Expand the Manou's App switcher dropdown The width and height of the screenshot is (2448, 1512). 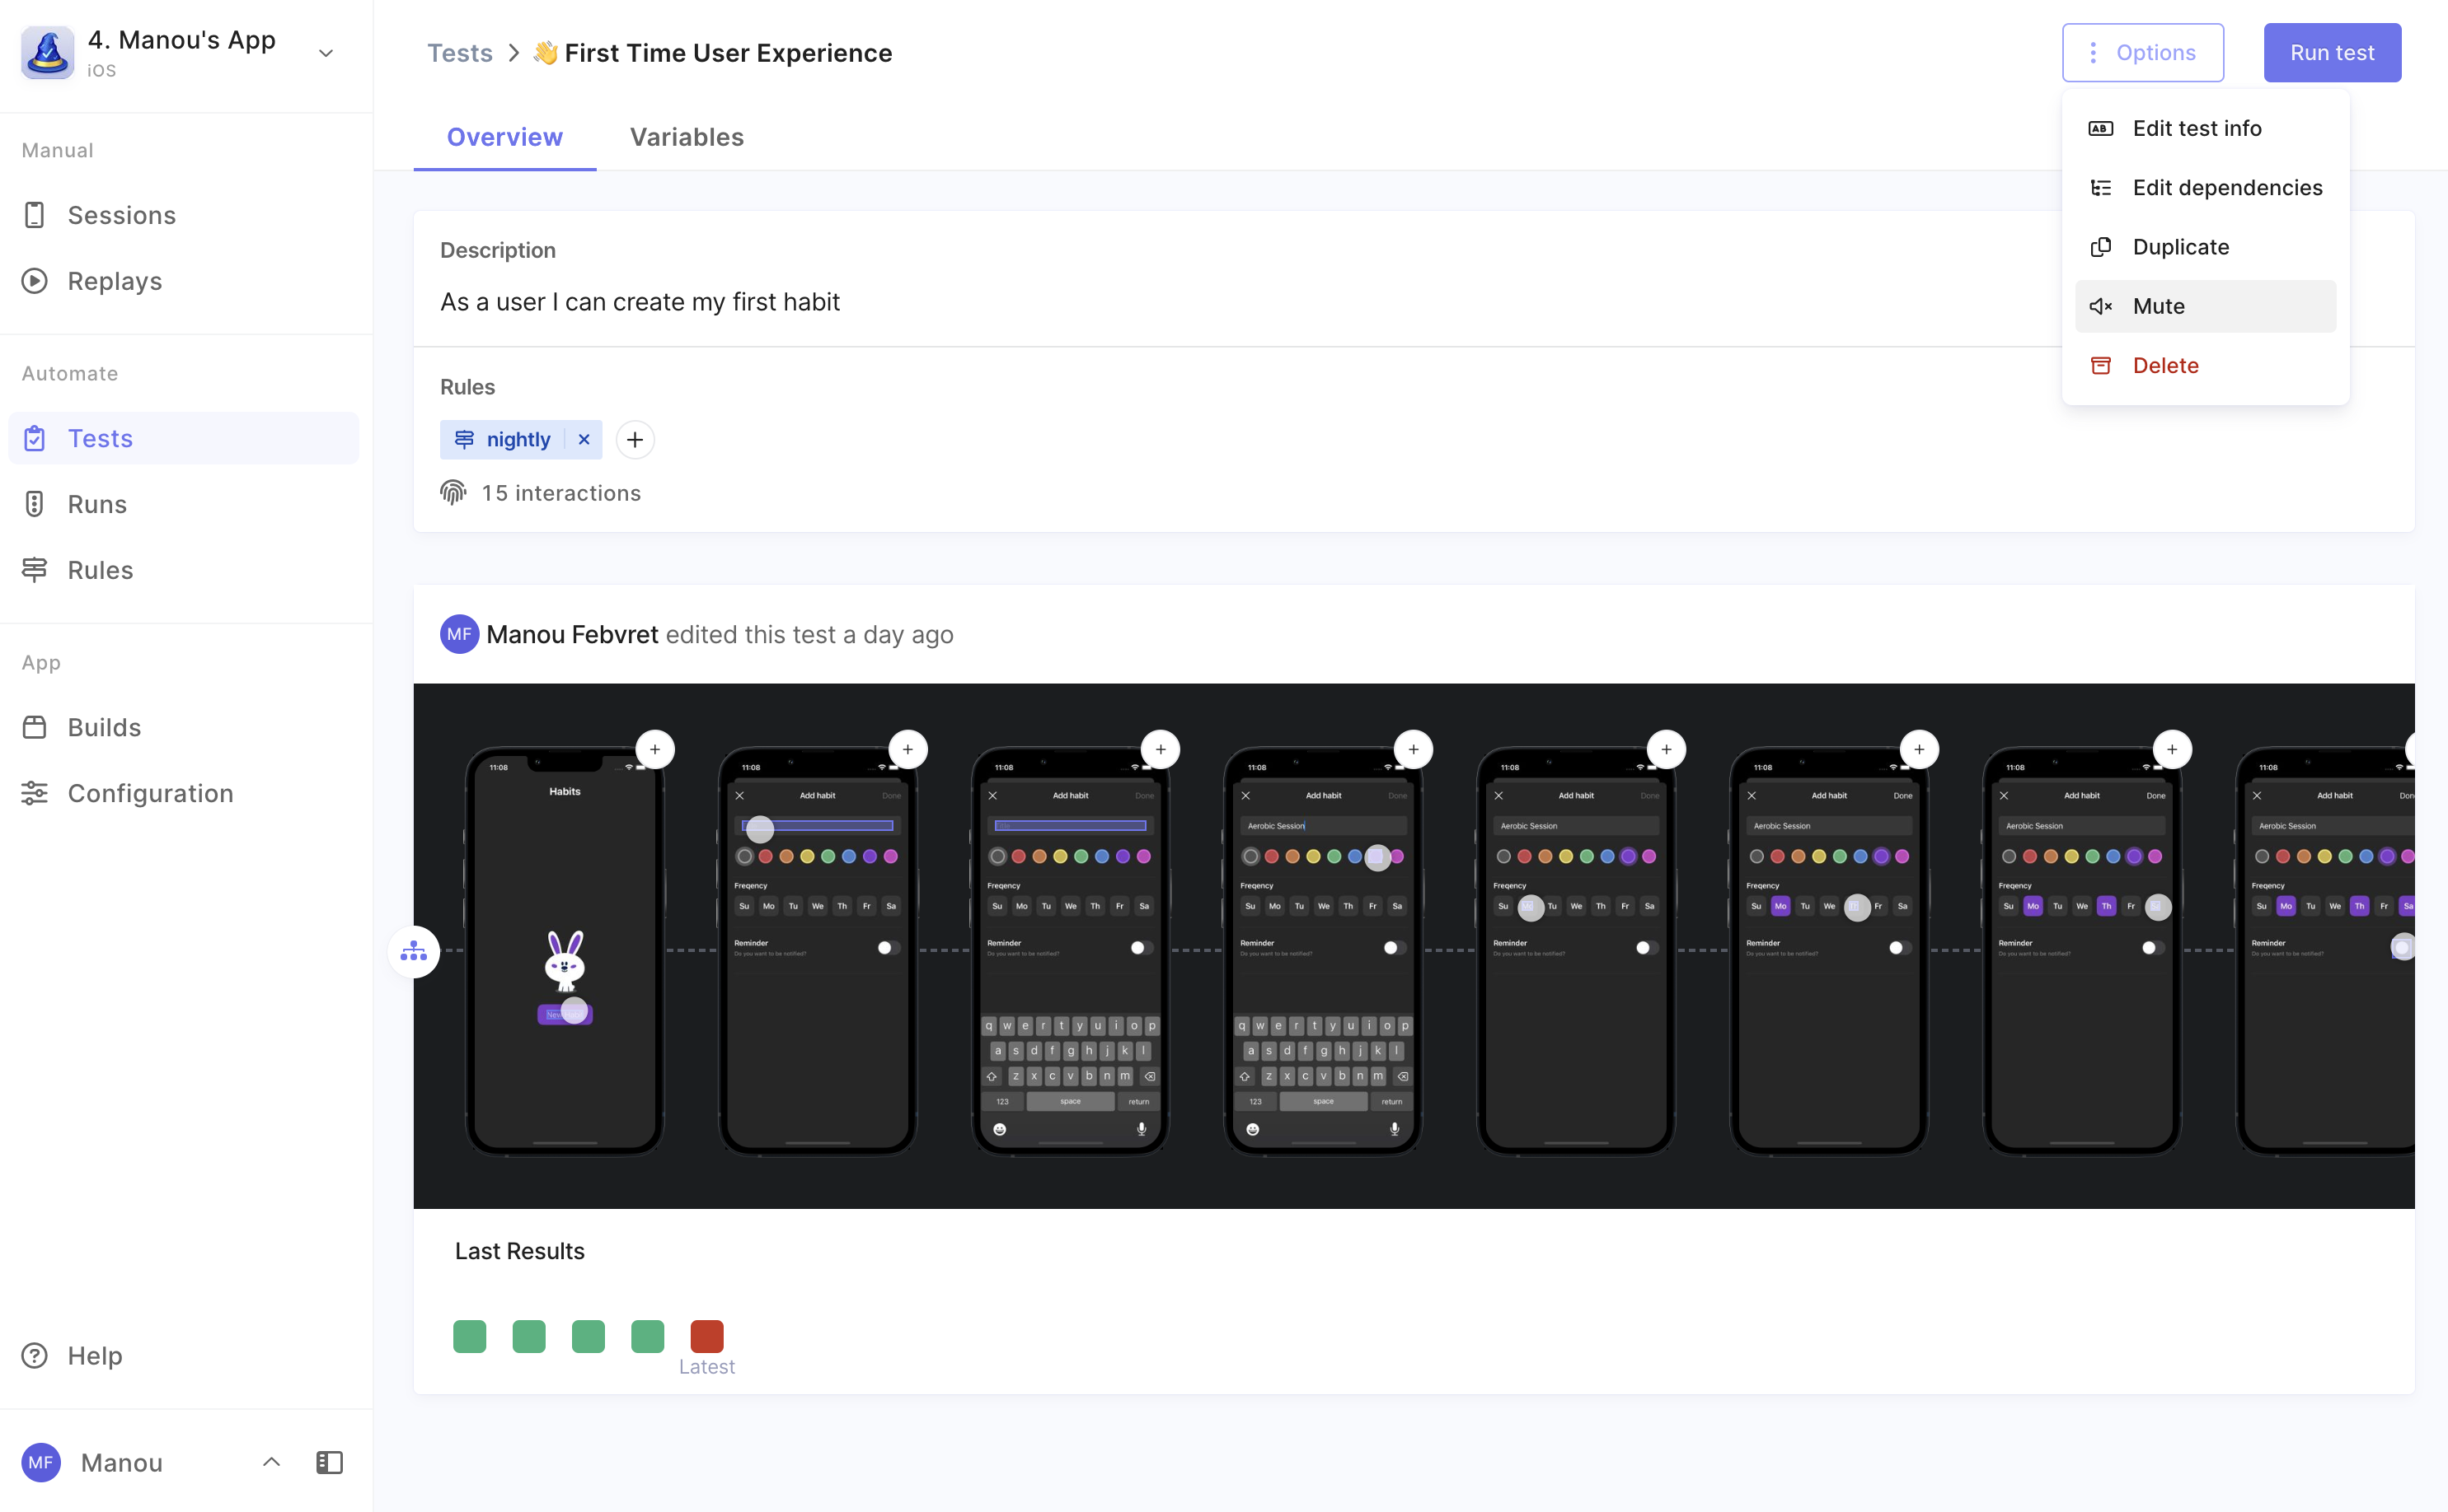326,54
